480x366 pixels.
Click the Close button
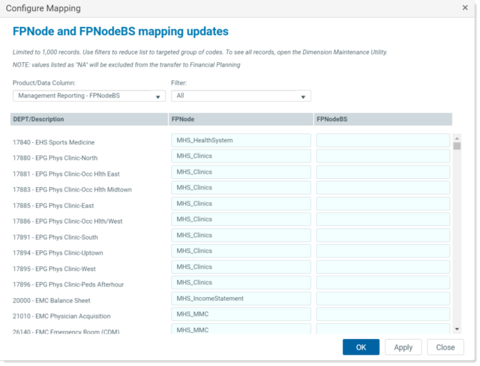[445, 347]
